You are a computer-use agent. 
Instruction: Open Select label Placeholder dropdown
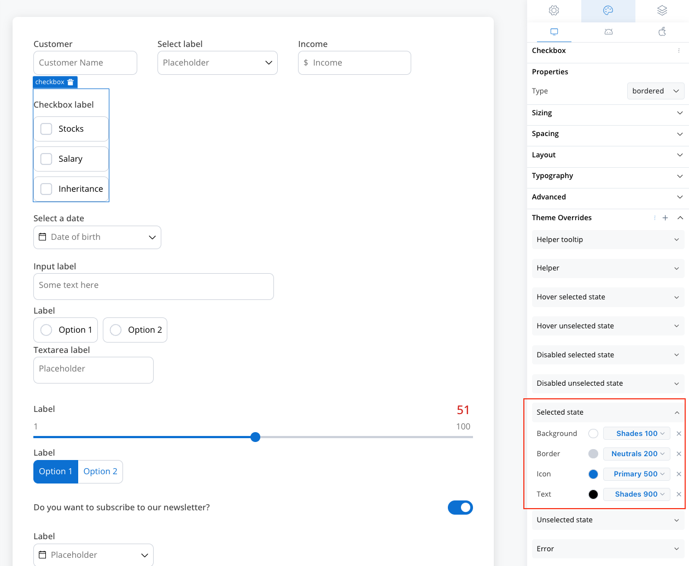[x=218, y=63]
